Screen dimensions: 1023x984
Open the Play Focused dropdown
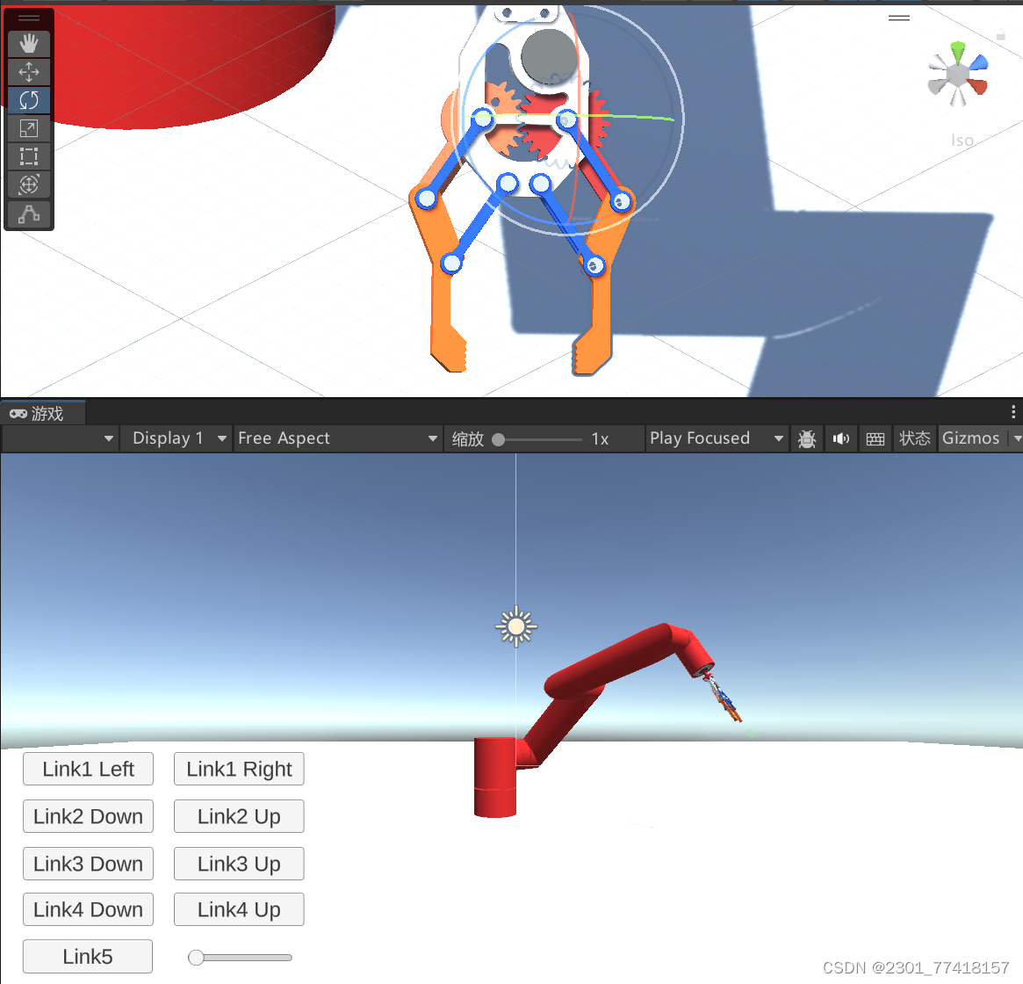click(x=717, y=438)
